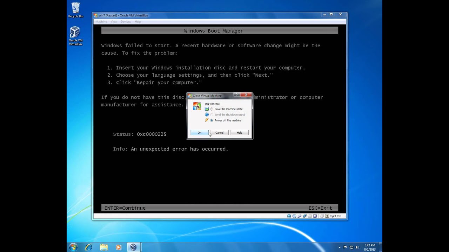Screen dimensions: 449x252
Task: Launch Internet Explorer from the taskbar
Action: pyautogui.click(x=89, y=247)
